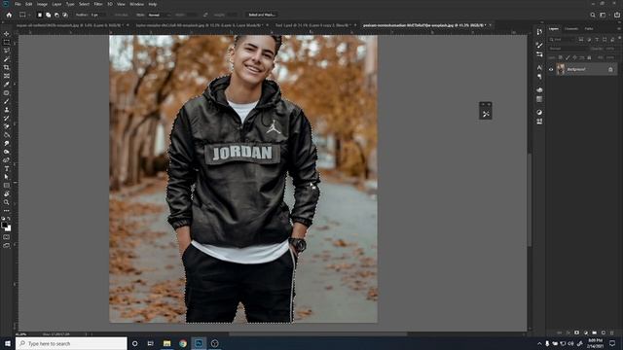Open the Adjustments panel icon
Image resolution: width=623 pixels, height=350 pixels.
pos(539,113)
